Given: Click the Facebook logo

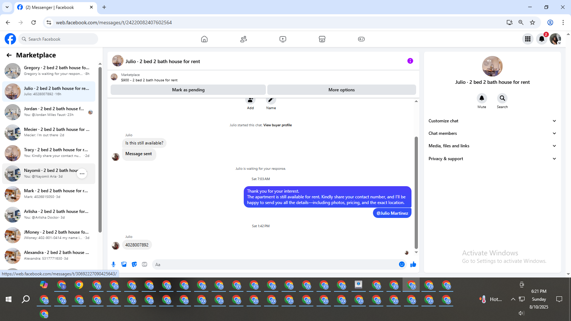Looking at the screenshot, I should (x=10, y=39).
